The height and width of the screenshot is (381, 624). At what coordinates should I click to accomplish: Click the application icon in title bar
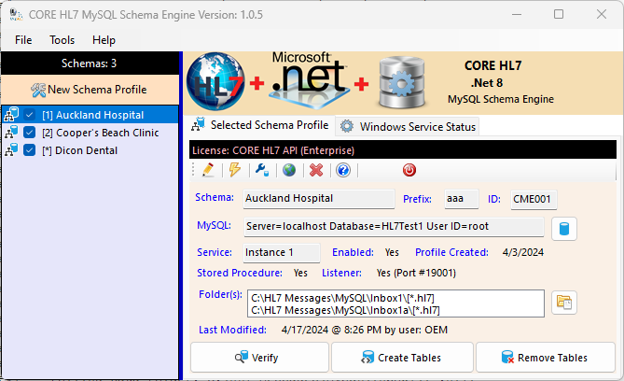(16, 15)
